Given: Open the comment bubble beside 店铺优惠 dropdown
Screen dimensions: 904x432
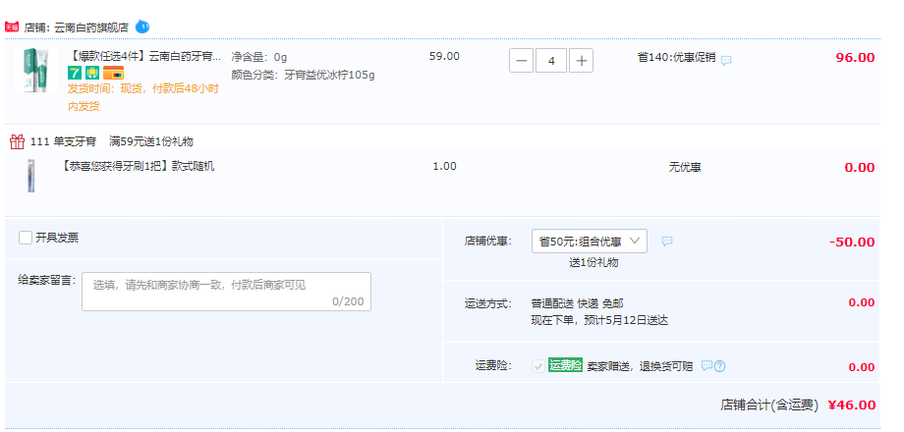Looking at the screenshot, I should tap(667, 242).
